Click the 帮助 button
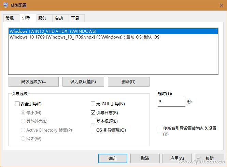 [x=210, y=158]
